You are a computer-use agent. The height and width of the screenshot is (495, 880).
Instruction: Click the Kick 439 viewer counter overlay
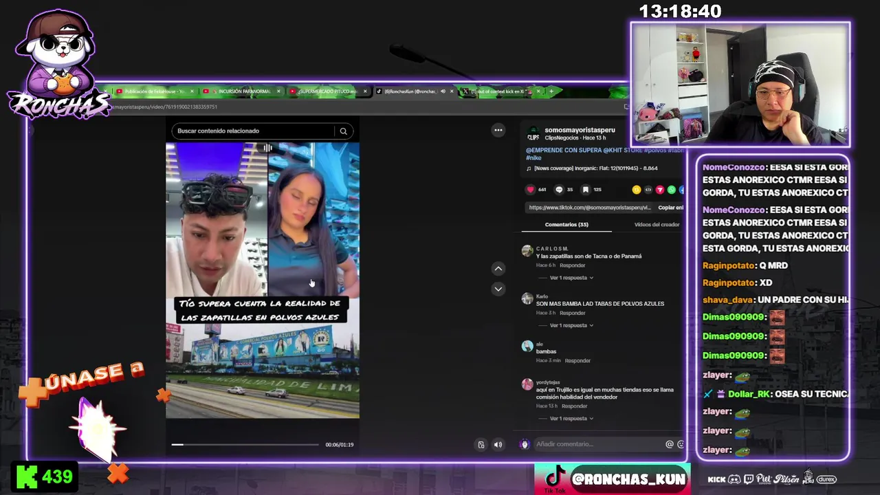(x=45, y=477)
